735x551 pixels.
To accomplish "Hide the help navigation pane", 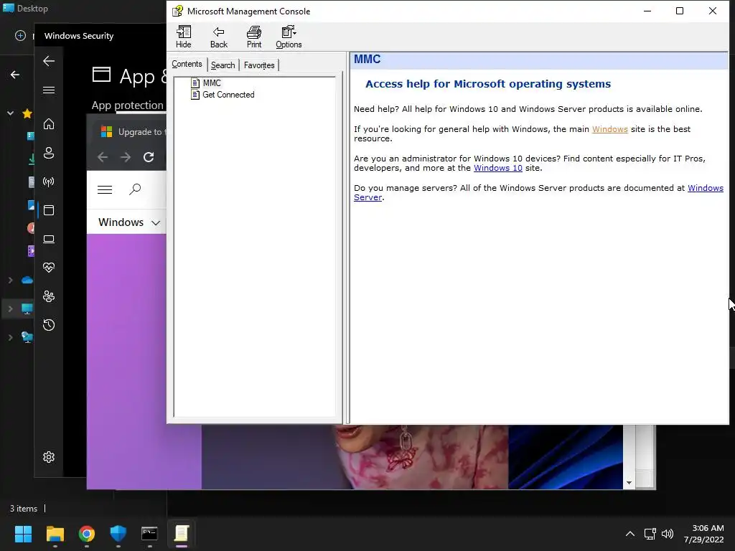I will (183, 37).
